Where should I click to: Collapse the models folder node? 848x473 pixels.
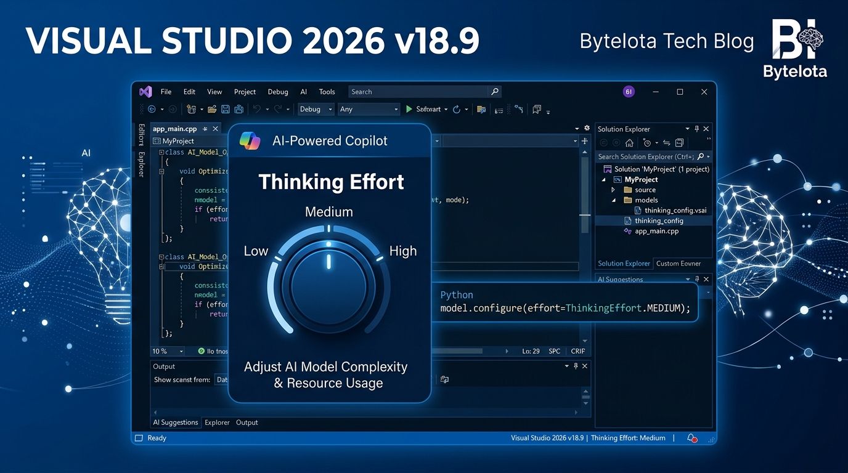point(613,200)
